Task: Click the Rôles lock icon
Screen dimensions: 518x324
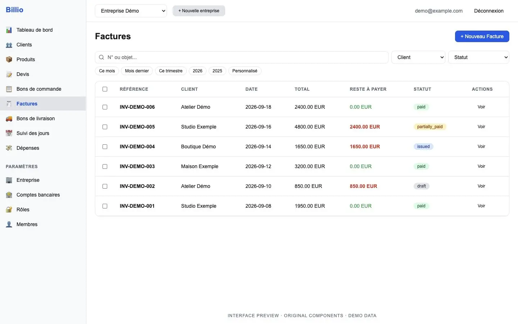Action: 9,210
